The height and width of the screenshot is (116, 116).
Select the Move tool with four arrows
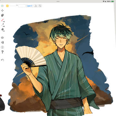(x=2, y=11)
